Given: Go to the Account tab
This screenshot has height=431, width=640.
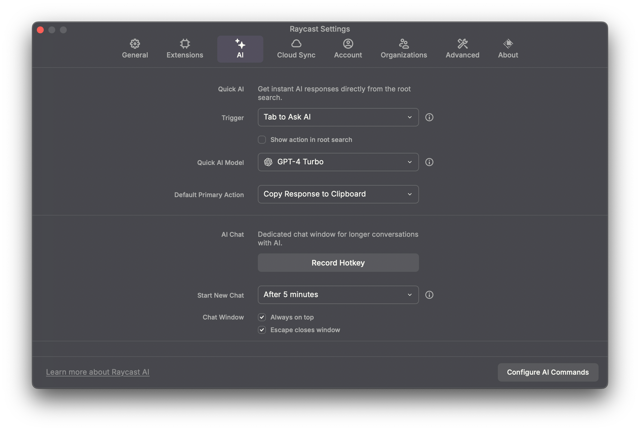Looking at the screenshot, I should [348, 49].
